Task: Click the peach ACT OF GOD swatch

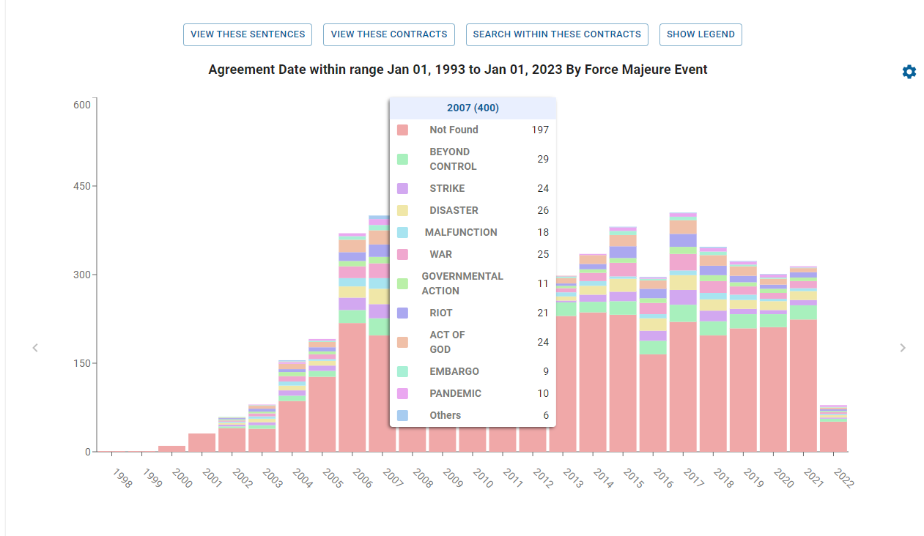Action: [x=402, y=342]
